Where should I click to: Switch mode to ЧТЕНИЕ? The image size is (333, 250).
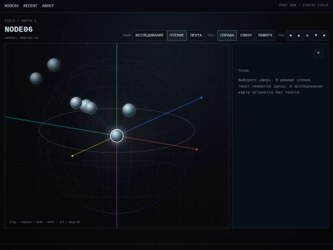pos(177,36)
